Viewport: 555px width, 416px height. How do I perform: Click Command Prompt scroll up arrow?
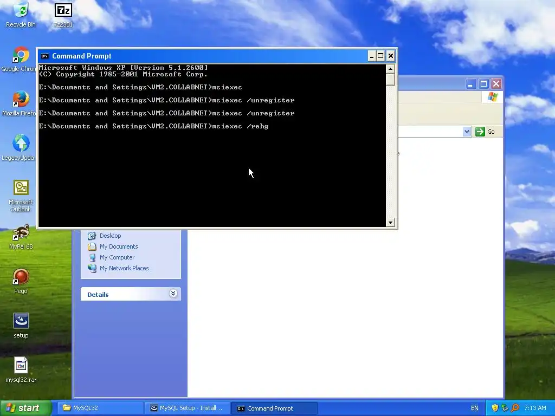[x=390, y=69]
